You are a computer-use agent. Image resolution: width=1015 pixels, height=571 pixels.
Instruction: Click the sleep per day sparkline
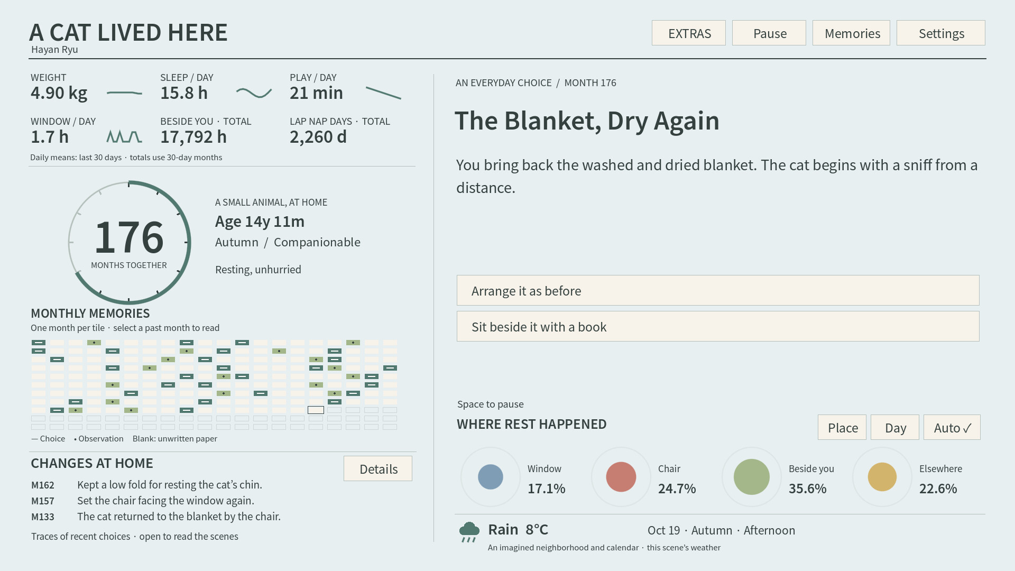(x=254, y=93)
